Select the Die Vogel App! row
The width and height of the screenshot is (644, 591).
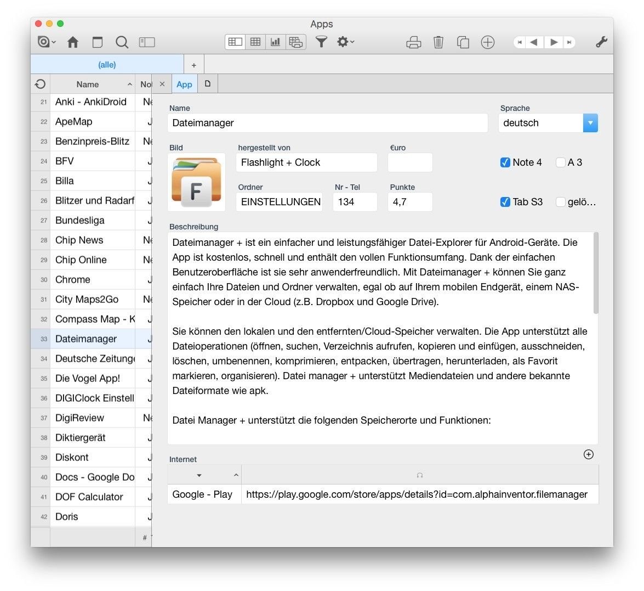(91, 379)
